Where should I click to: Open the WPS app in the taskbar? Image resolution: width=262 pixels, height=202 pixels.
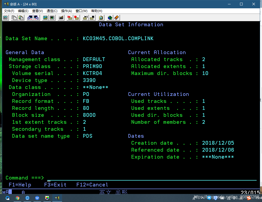click(37, 198)
